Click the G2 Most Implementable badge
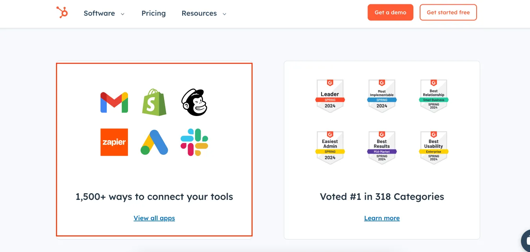530x252 pixels. point(382,96)
